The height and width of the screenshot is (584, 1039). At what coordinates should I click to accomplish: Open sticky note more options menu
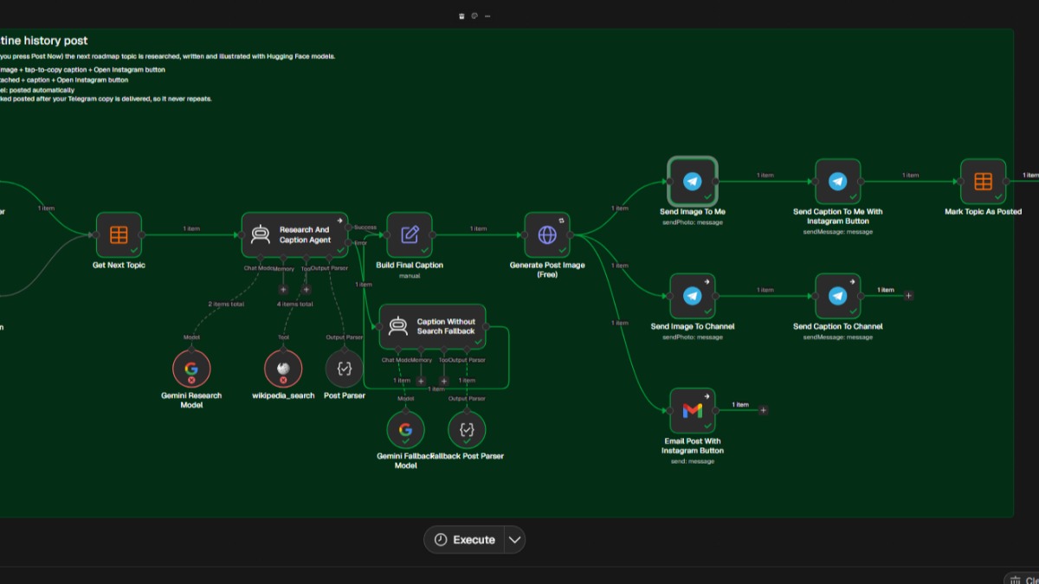tap(487, 16)
